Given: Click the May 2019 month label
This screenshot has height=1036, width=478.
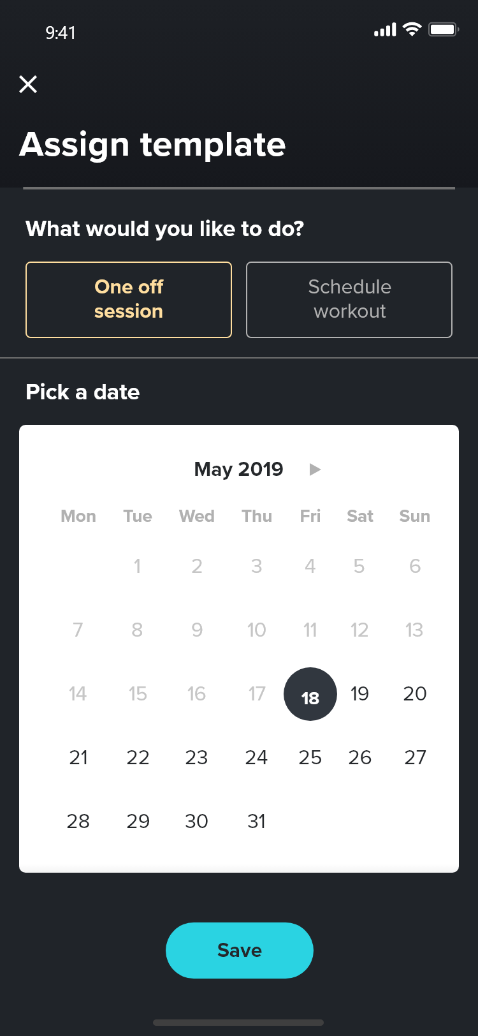Looking at the screenshot, I should 238,470.
